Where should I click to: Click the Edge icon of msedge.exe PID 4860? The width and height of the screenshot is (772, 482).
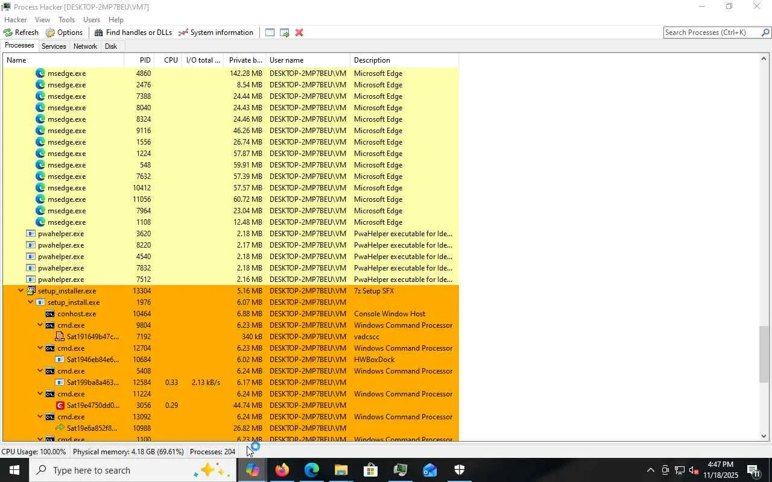tap(40, 74)
